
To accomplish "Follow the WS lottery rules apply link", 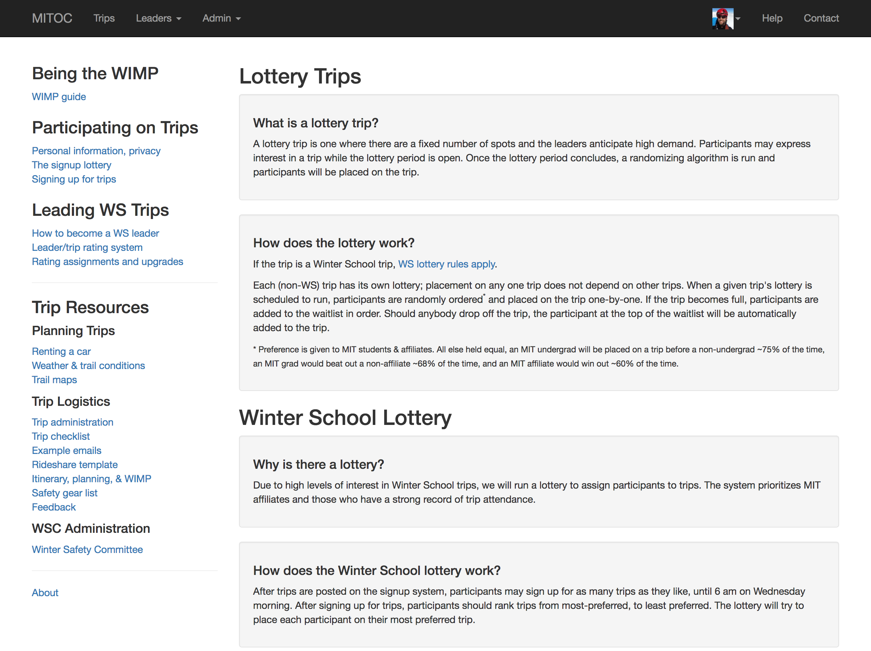I will tap(446, 264).
